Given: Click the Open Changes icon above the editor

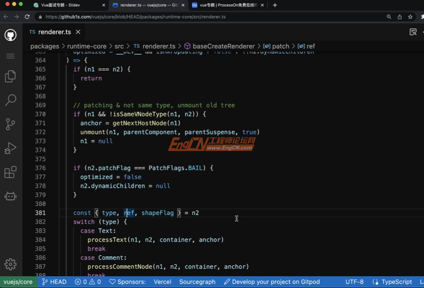Looking at the screenshot, I should [413, 32].
